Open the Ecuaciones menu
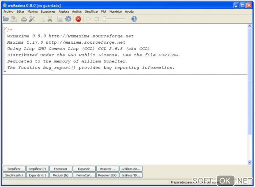 [48, 11]
